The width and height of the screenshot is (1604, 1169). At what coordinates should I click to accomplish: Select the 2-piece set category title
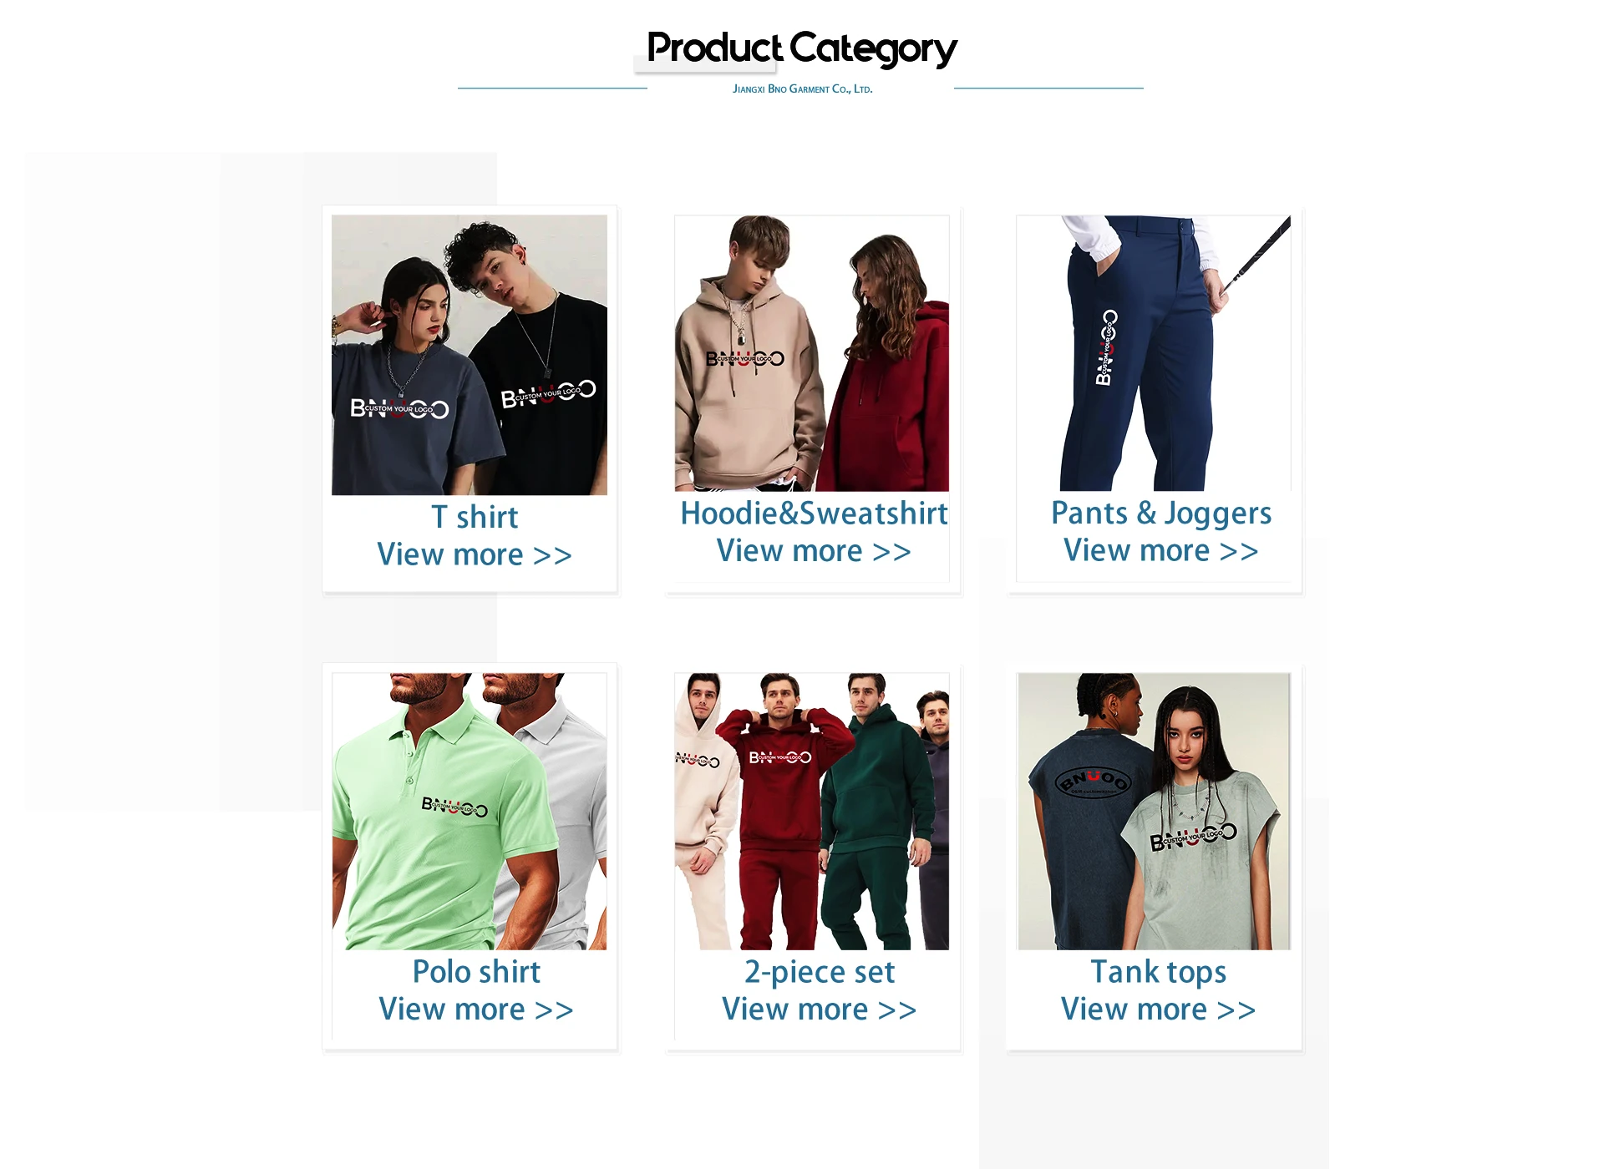(820, 972)
